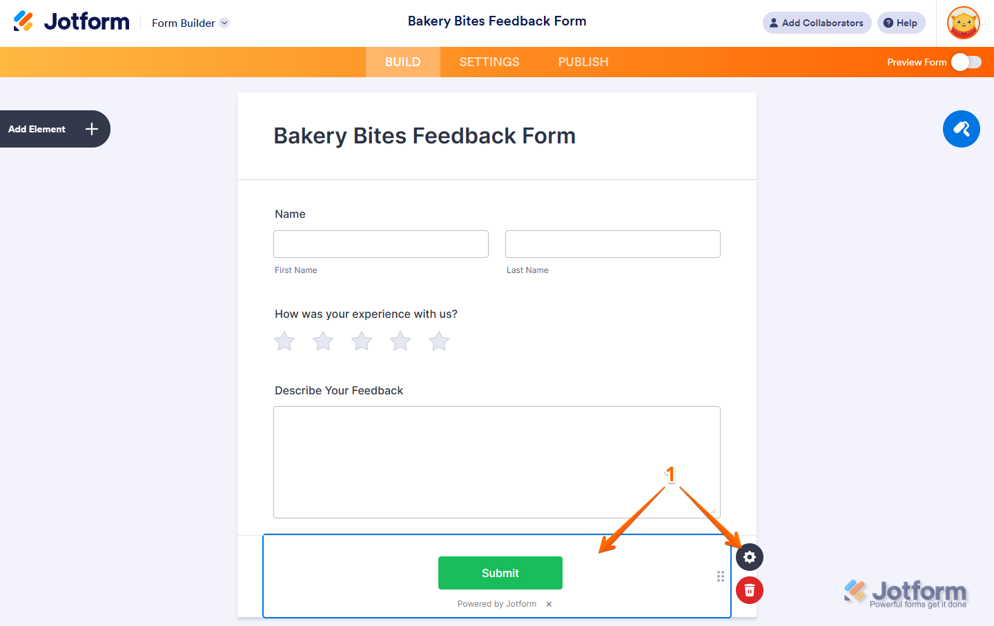Remove the Powered by Jotform branding
Image resolution: width=994 pixels, height=626 pixels.
[x=549, y=605]
